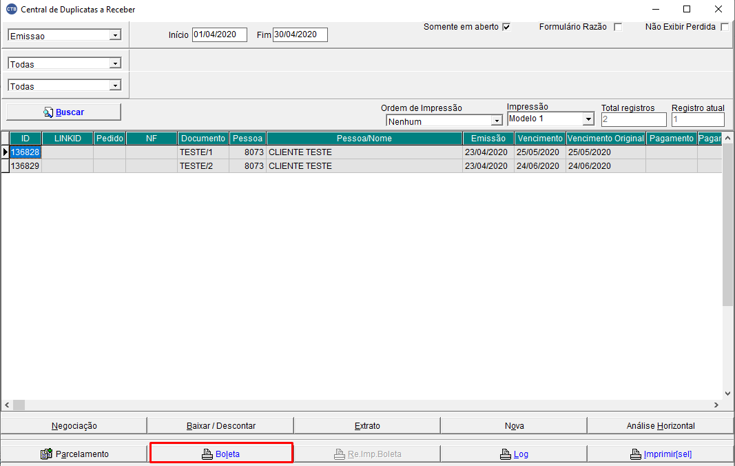Click the Pagamento column header
Image resolution: width=735 pixels, height=466 pixels.
671,139
